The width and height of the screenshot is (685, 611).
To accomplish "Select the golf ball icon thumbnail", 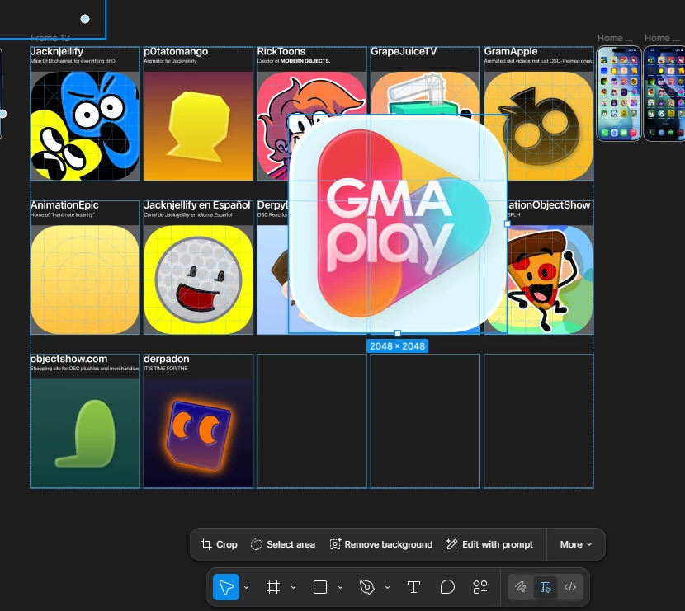I will coord(198,280).
